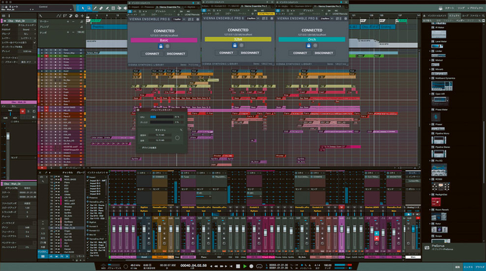486x271 pixels.
Task: Expand Multiband Dynamics in browser
Action: click(430, 78)
